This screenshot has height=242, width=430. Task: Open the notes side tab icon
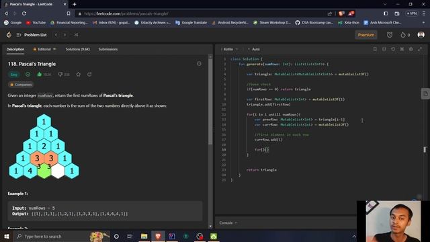[x=425, y=94]
